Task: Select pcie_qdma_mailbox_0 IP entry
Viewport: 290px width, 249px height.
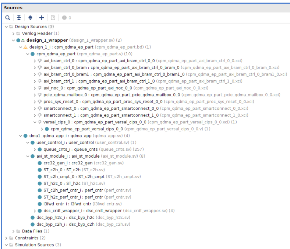Action: tap(162, 95)
